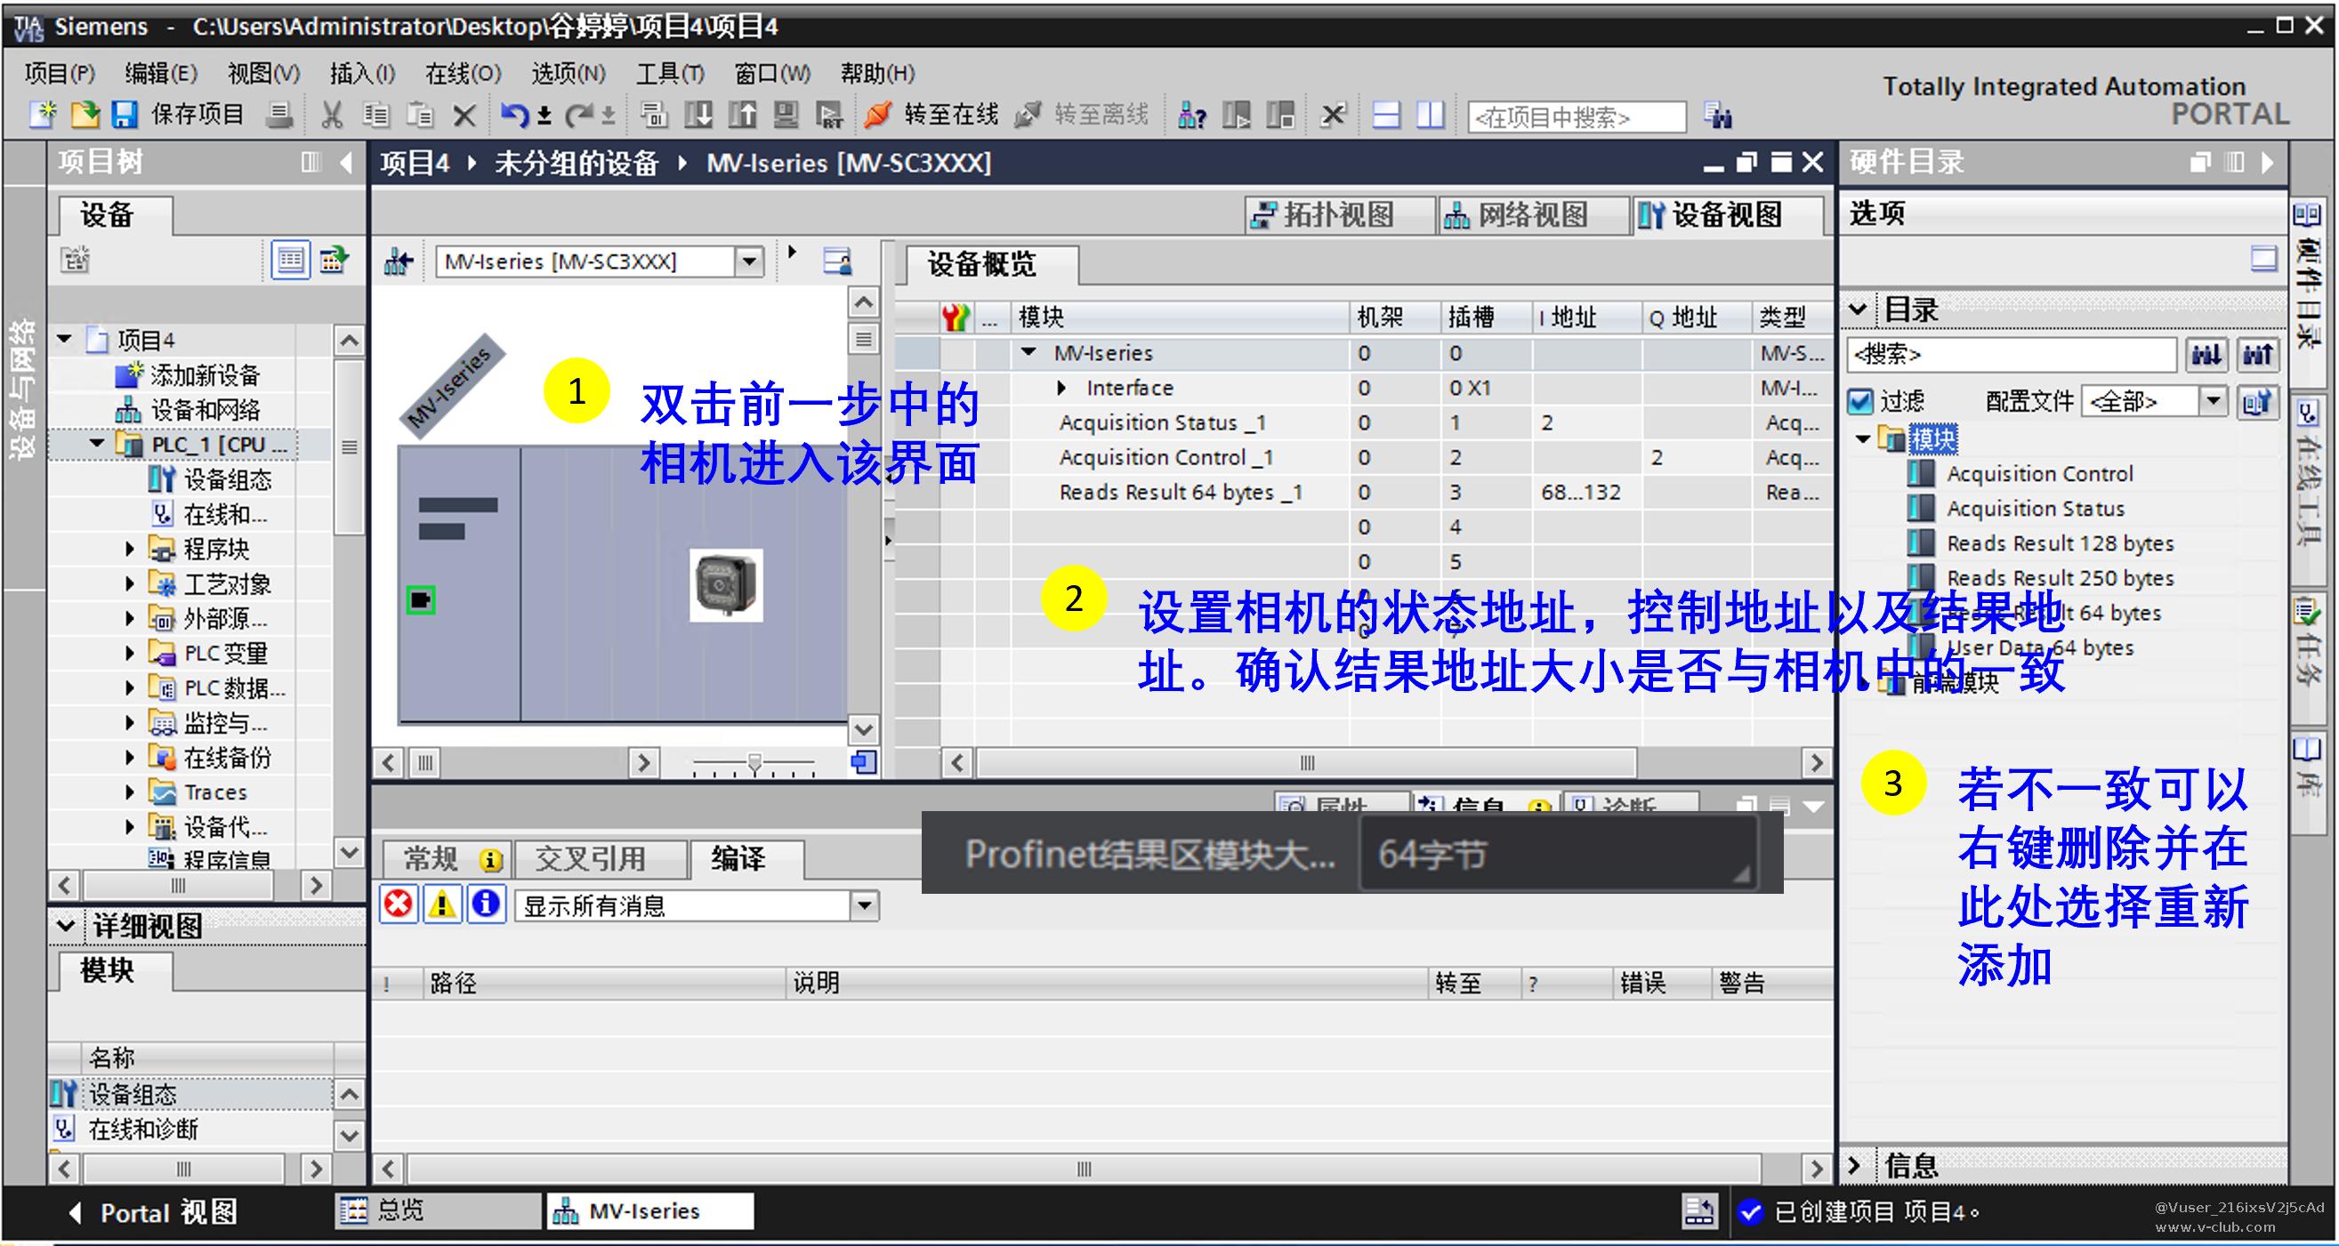Upload from device using the upload icon
This screenshot has width=2339, height=1246.
(742, 116)
